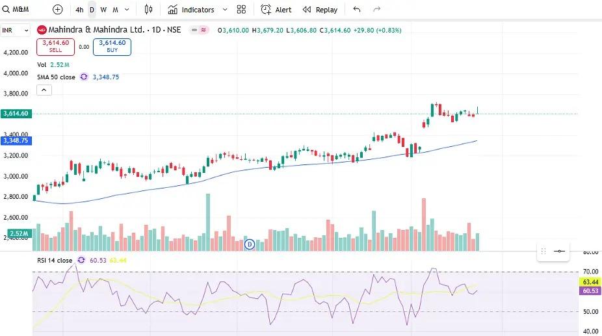The height and width of the screenshot is (336, 602).
Task: Click the 4,200.00 price axis label
Action: (16, 52)
